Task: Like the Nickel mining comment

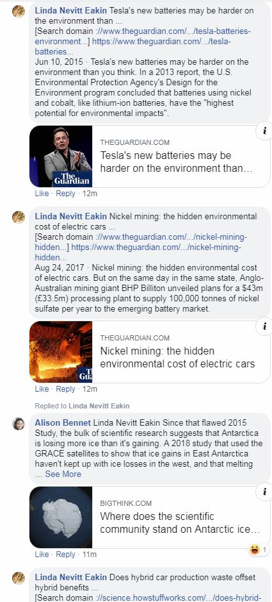Action: [42, 389]
